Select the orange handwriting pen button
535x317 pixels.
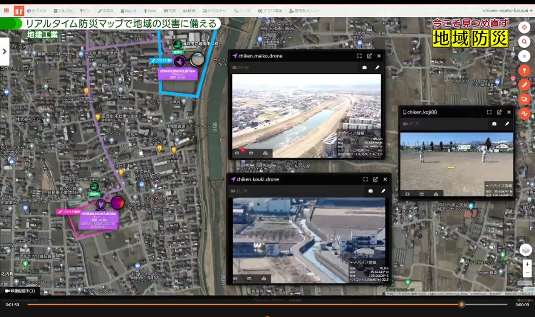[x=524, y=85]
